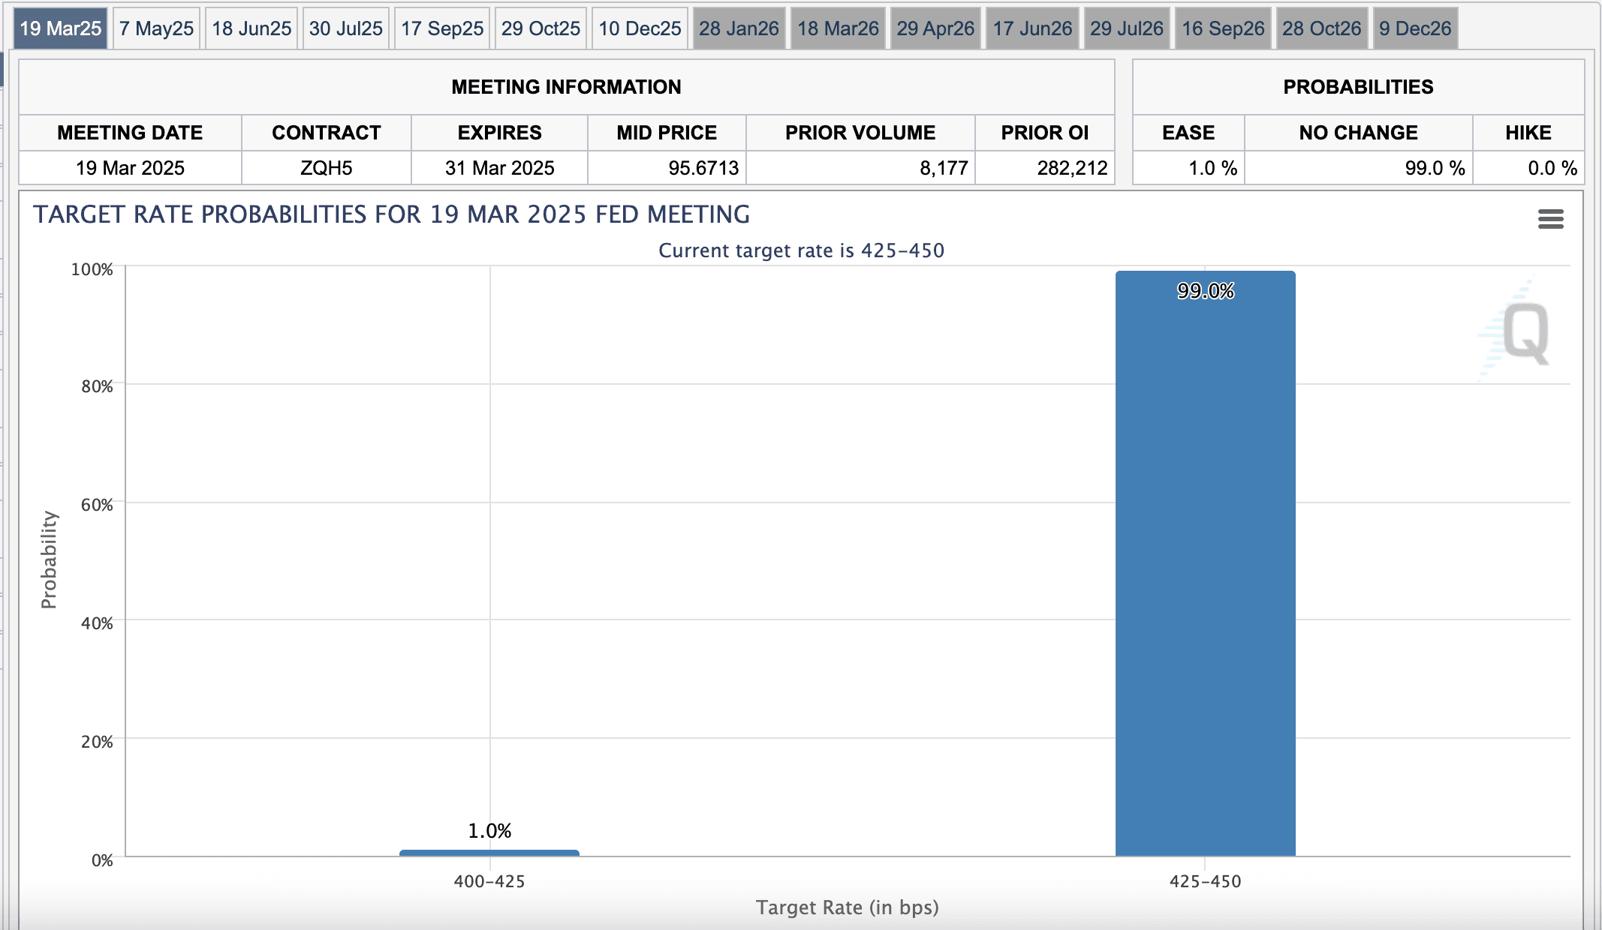Switch to the 30 Jul25 tab
This screenshot has width=1602, height=930.
click(345, 28)
